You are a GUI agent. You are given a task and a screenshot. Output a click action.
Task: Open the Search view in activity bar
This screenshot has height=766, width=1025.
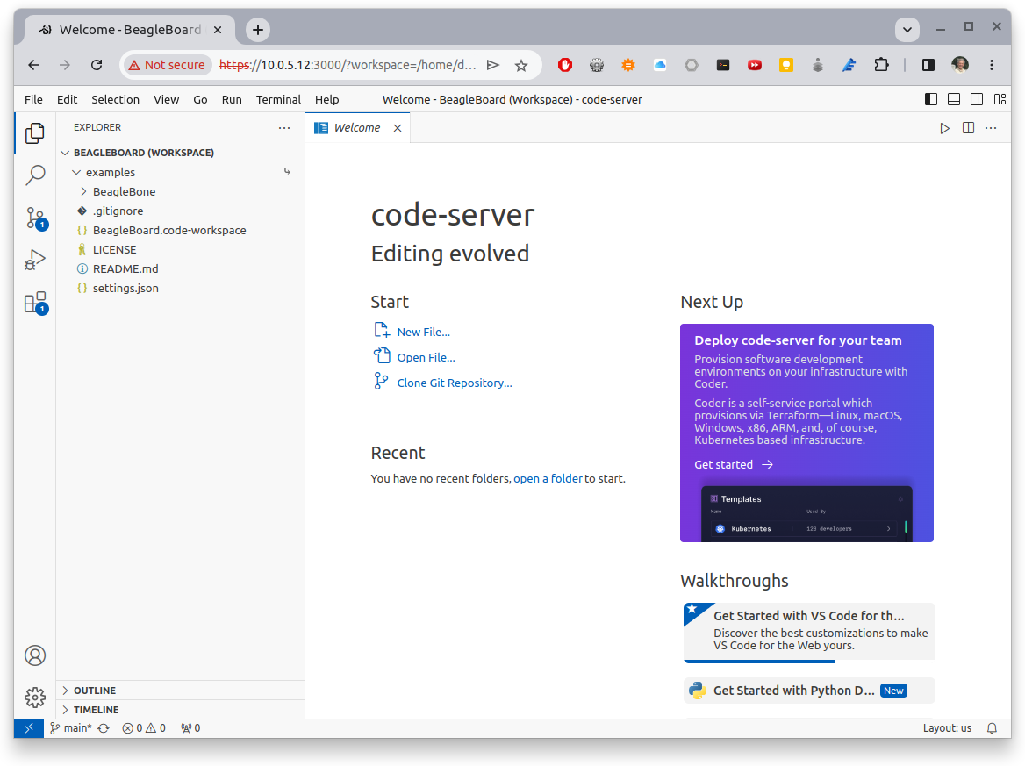35,175
